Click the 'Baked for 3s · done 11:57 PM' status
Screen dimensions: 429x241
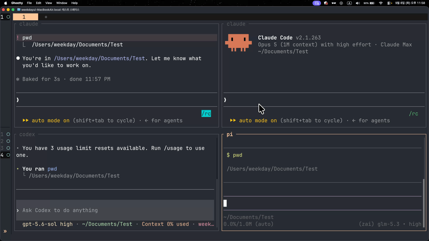pos(63,79)
